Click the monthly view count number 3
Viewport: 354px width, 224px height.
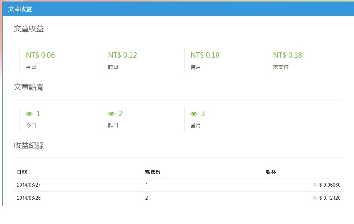[x=203, y=113]
